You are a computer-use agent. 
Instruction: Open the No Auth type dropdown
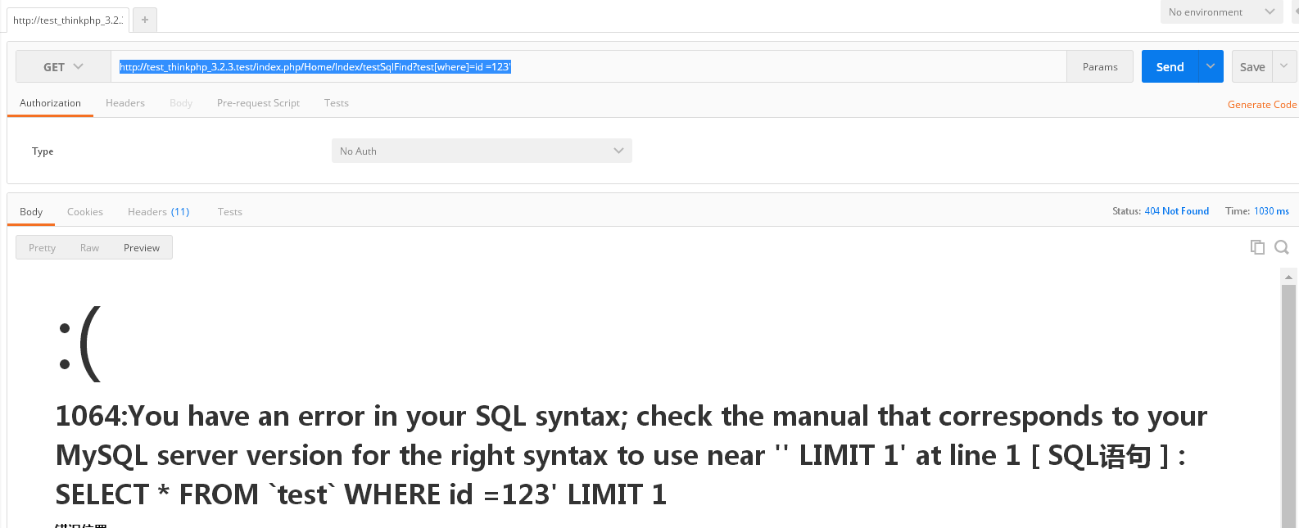click(x=482, y=151)
